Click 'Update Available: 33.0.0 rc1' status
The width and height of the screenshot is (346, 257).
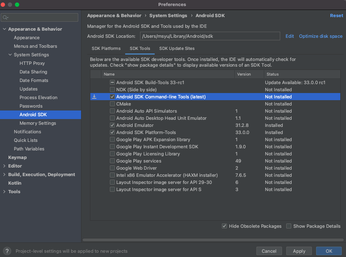(x=295, y=82)
